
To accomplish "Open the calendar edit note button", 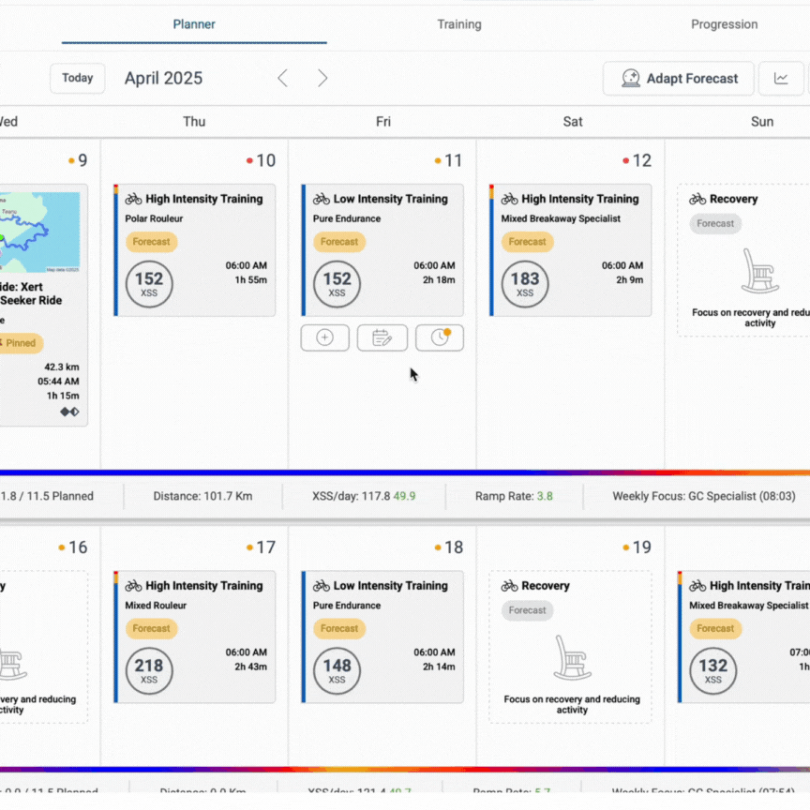I will coord(382,337).
